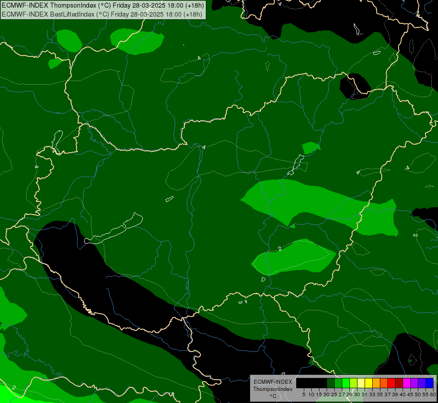Select the indigo legend swatch (50-55)
This screenshot has width=438, height=403.
(422, 383)
